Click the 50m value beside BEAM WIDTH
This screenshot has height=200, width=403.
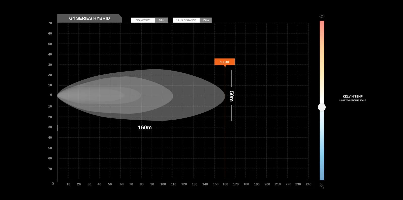point(162,20)
